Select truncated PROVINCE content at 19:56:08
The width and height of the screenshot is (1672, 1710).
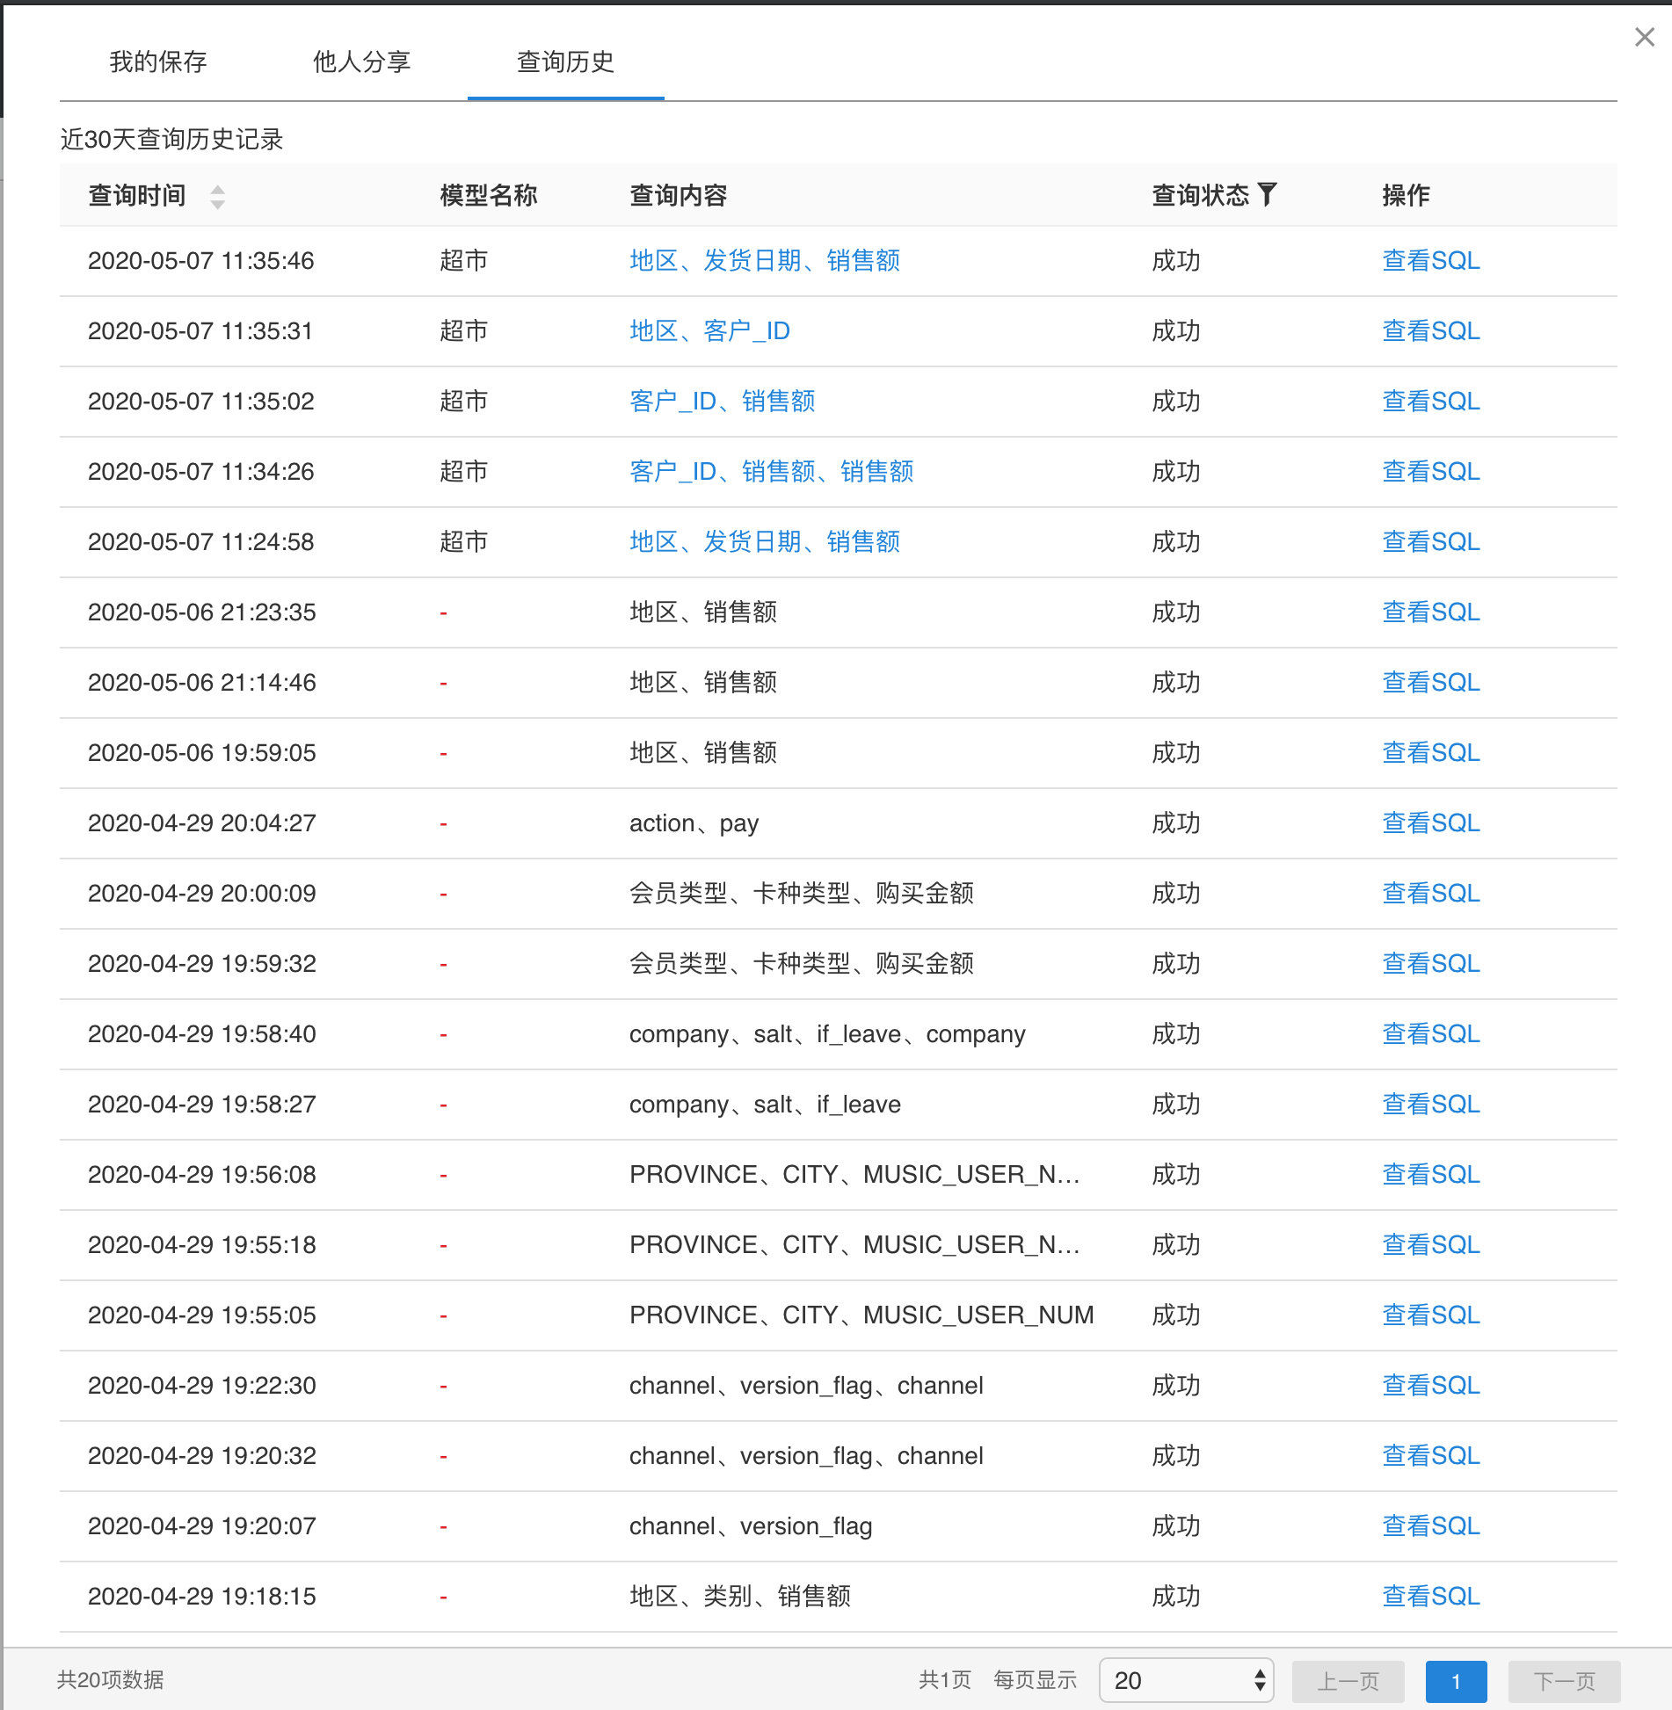click(x=854, y=1175)
